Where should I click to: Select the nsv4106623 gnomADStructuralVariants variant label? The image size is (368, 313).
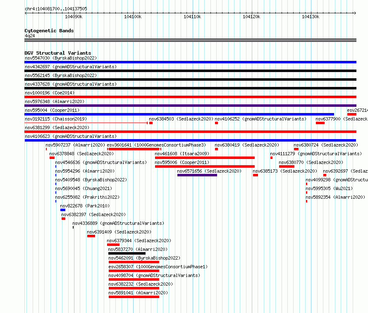71,136
